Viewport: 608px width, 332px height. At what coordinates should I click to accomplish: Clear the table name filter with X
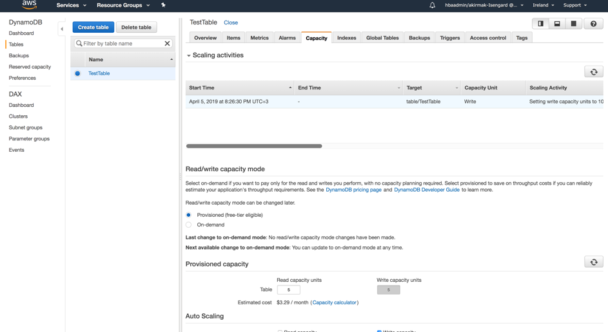click(167, 43)
